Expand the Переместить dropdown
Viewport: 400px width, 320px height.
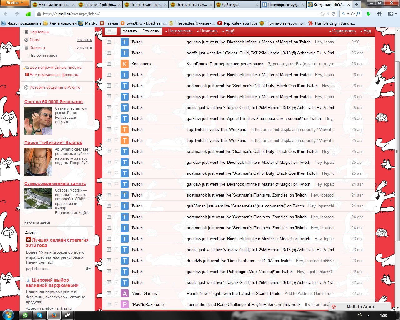179,31
